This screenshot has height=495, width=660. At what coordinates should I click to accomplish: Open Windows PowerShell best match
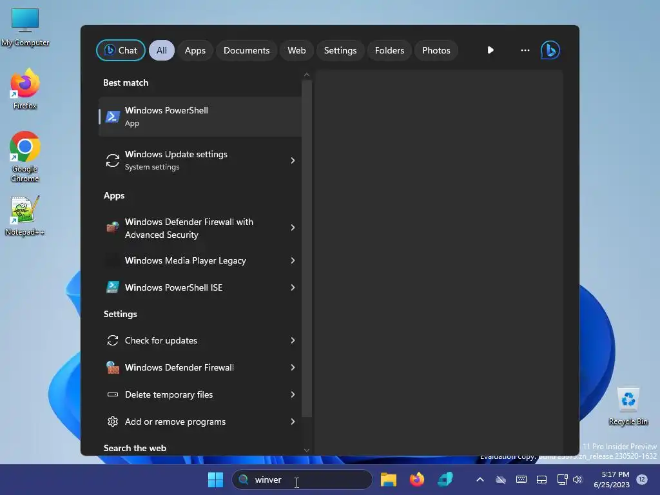pyautogui.click(x=200, y=117)
